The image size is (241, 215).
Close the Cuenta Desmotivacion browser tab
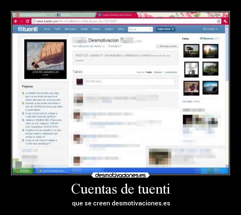point(135,15)
